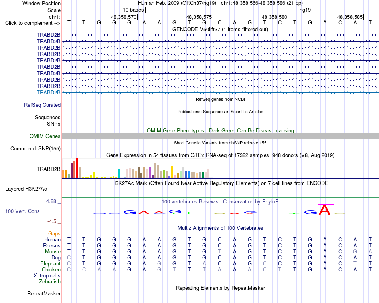Select the Scale label on the left

tap(54, 10)
